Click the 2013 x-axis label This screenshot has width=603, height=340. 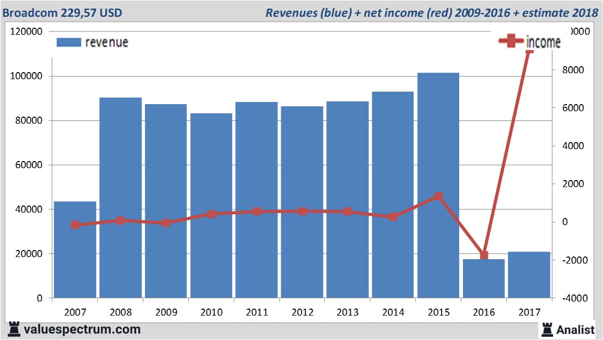[x=348, y=312]
